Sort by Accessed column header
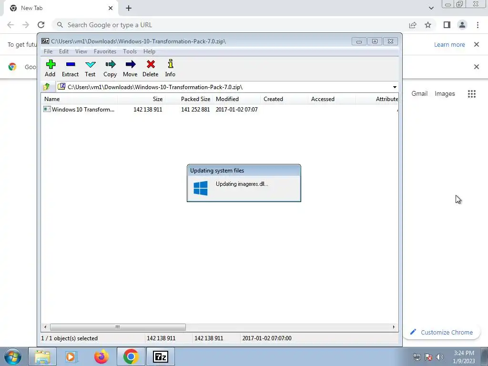 (332, 99)
